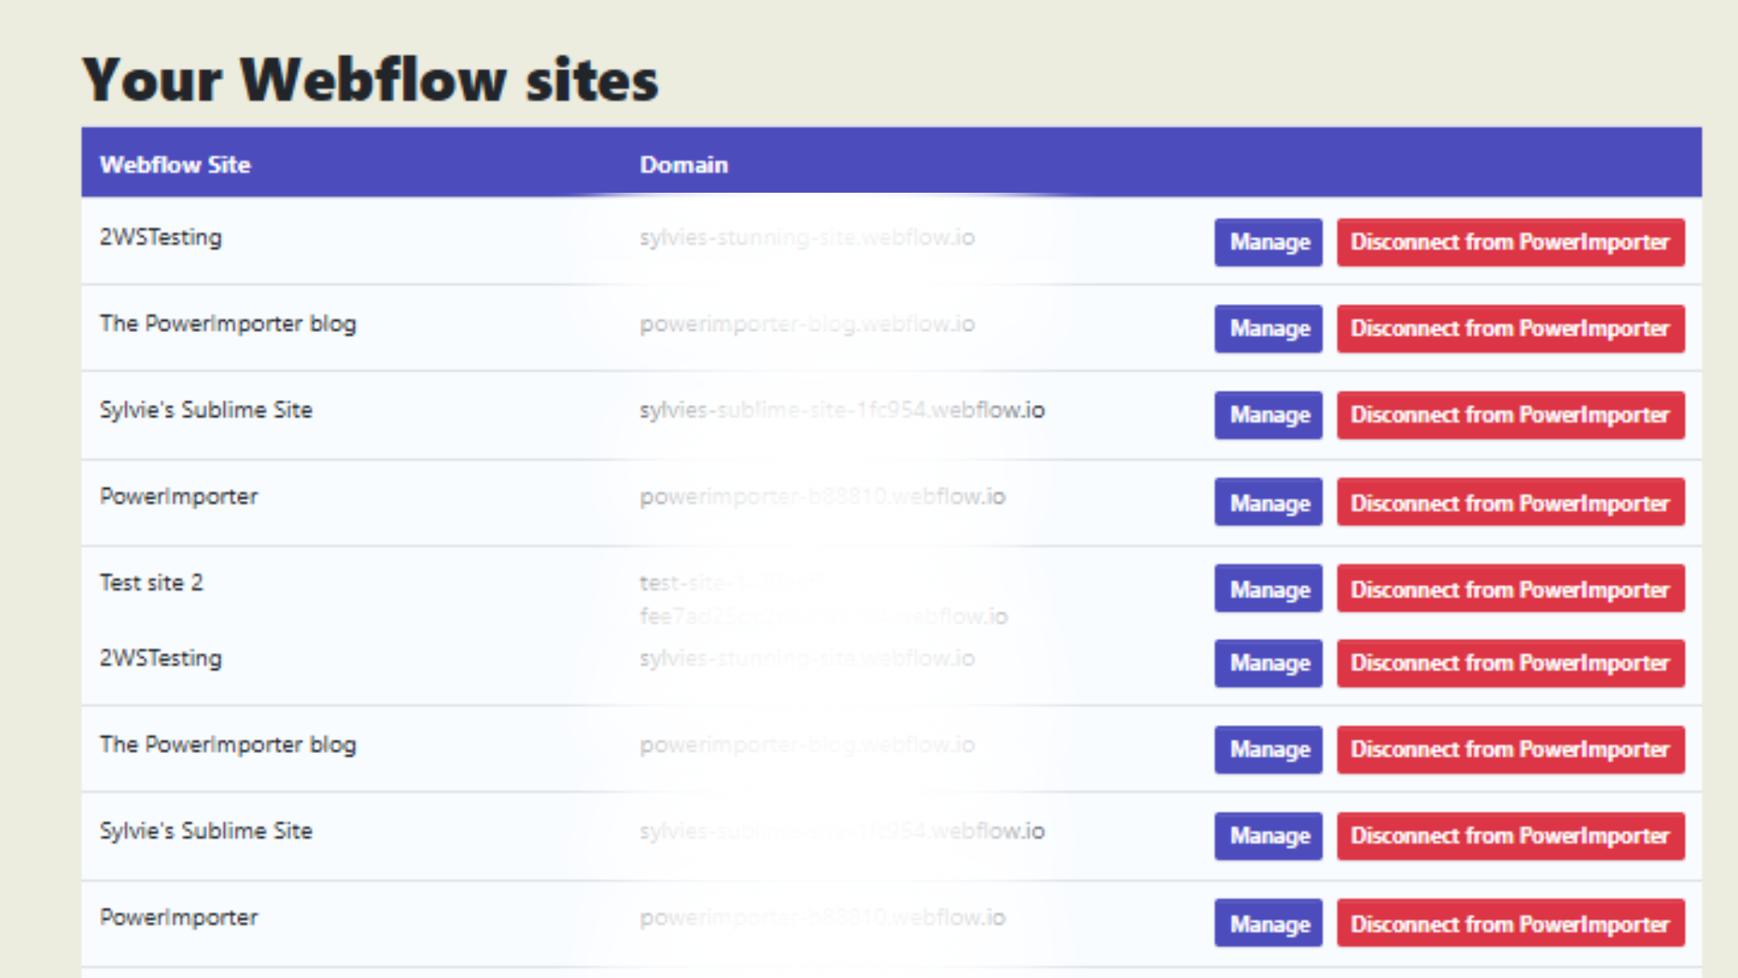
Task: Select the first 'Sylvie's Sublime Site' name
Action: [x=206, y=410]
